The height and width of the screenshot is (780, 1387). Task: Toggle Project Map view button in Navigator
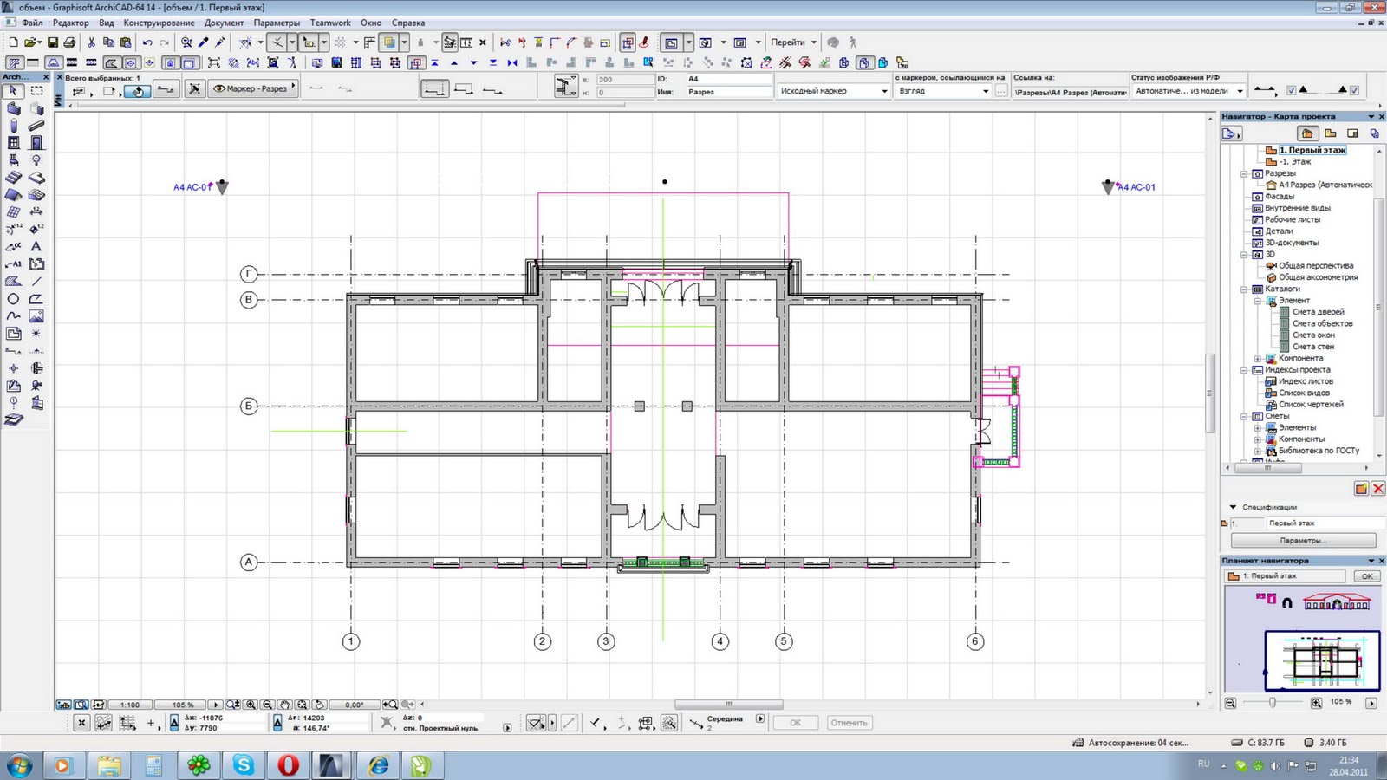coord(1307,133)
